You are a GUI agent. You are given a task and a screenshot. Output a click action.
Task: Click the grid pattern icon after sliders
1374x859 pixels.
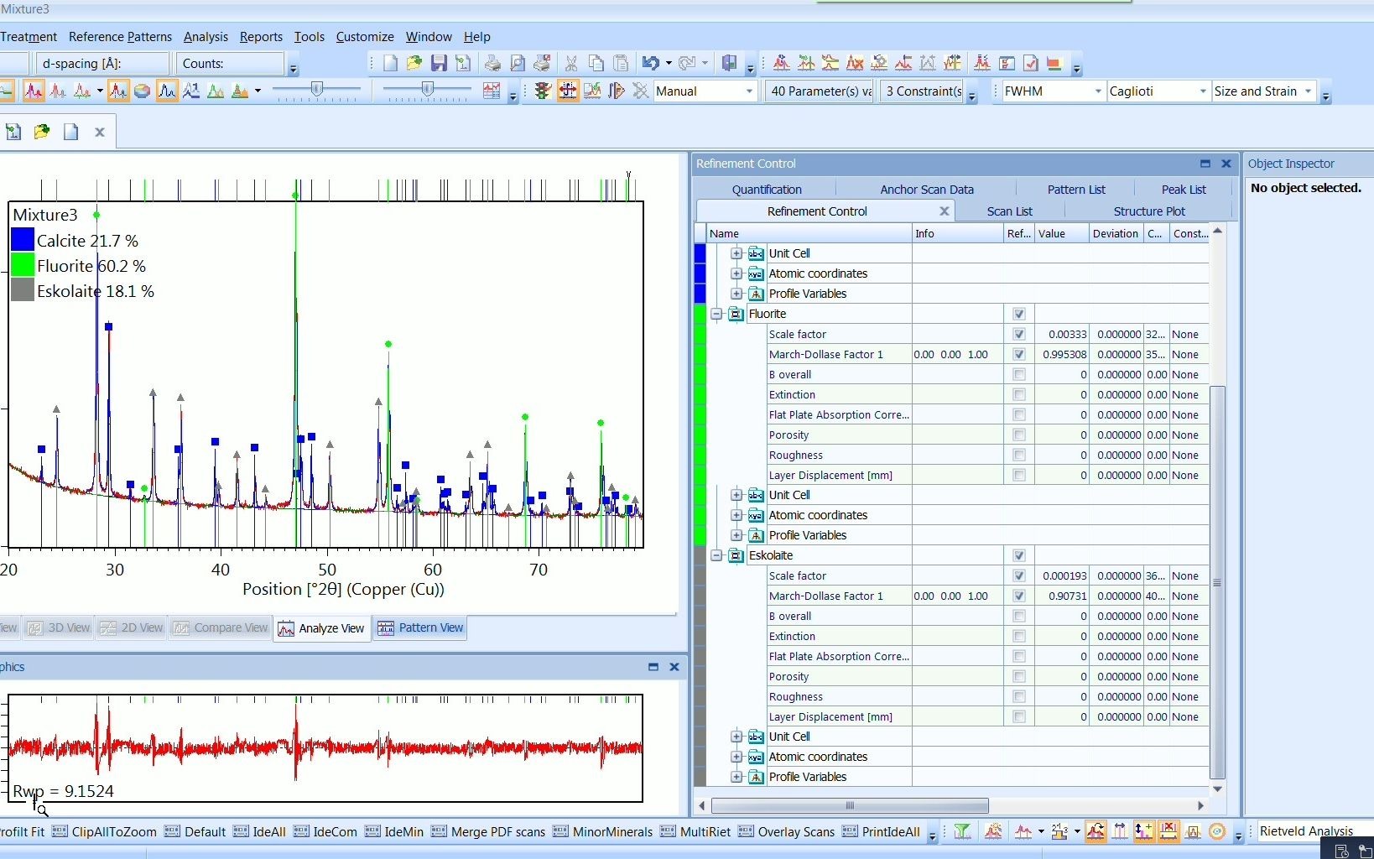(x=492, y=91)
